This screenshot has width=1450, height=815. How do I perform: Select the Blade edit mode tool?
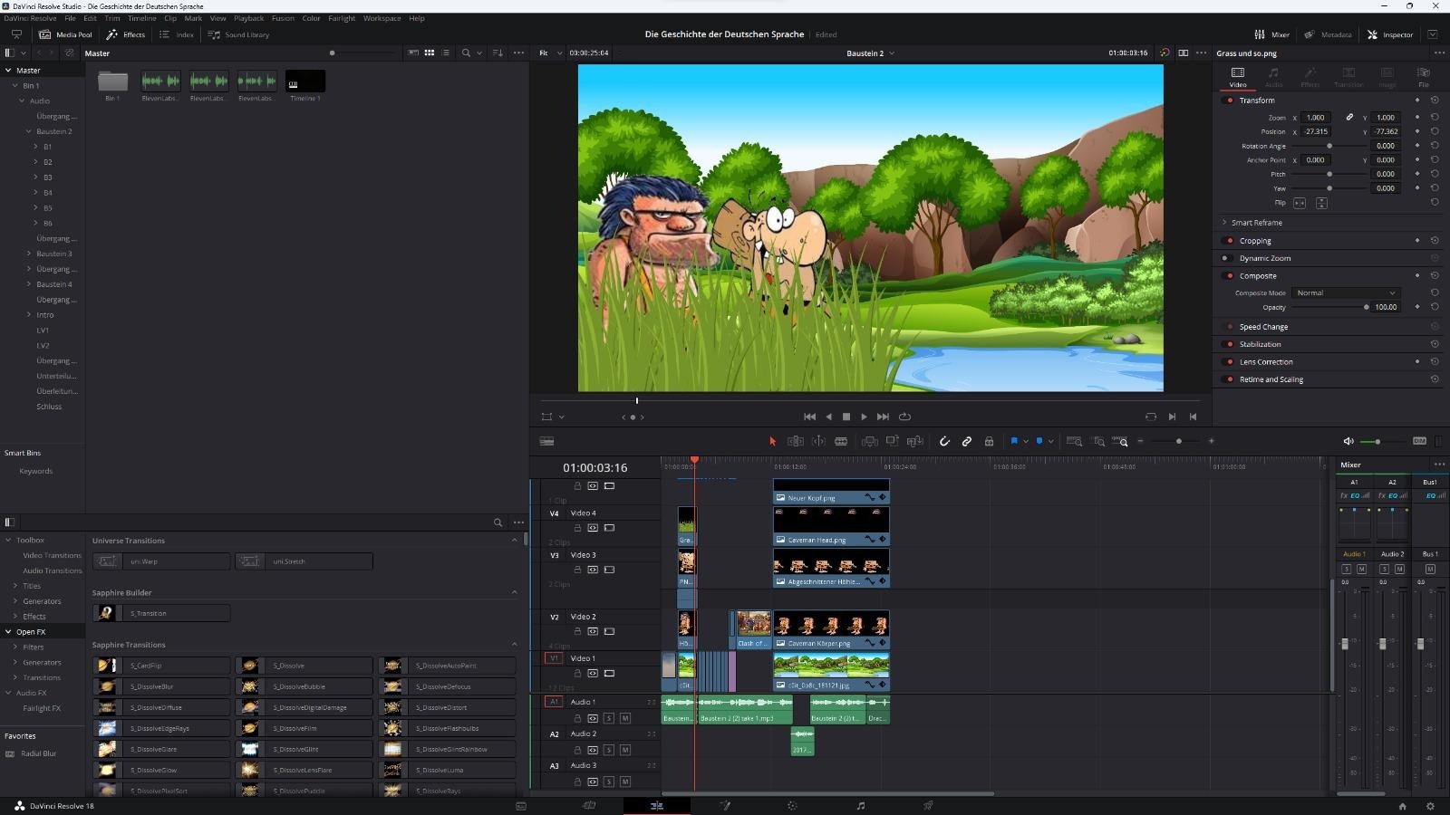tap(841, 441)
